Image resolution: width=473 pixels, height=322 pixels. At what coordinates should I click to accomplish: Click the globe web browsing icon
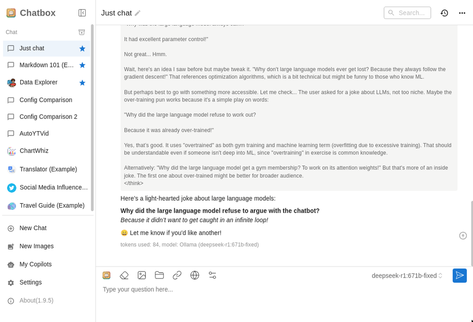tap(195, 275)
